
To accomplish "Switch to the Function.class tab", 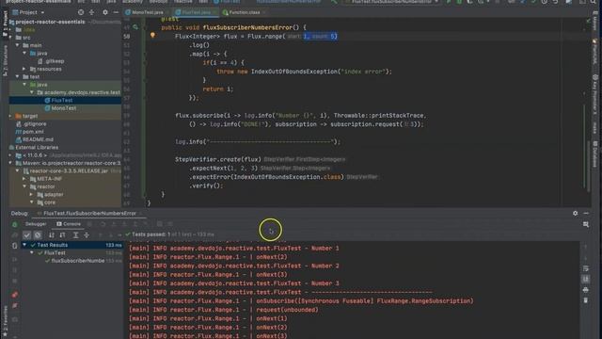I will pos(244,12).
